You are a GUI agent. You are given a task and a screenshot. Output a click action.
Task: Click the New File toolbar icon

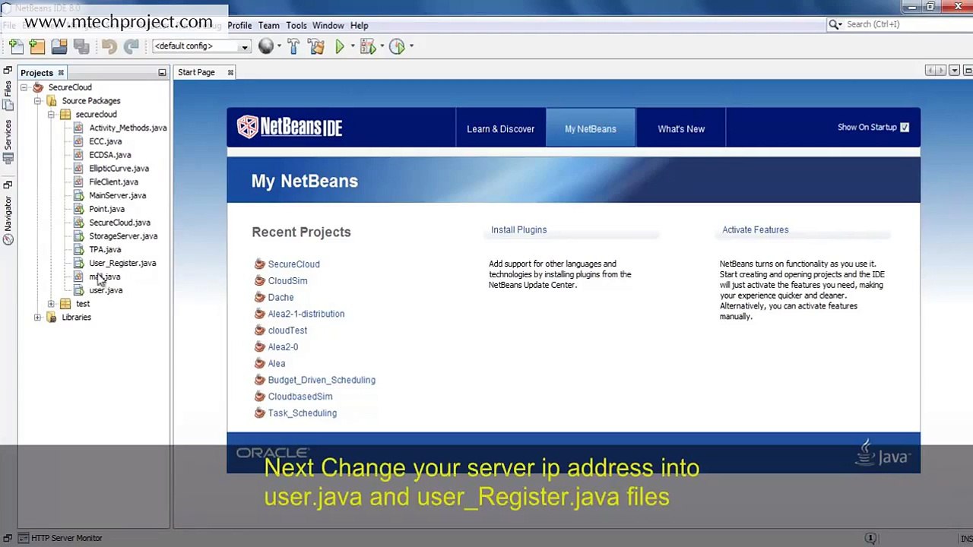point(16,46)
